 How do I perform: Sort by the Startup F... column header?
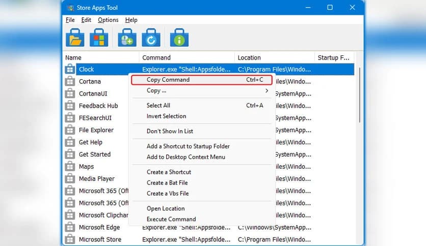[334, 58]
